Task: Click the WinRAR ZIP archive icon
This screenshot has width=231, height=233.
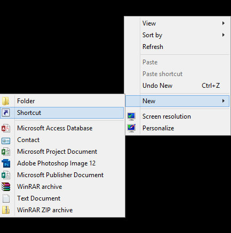Action: (x=6, y=210)
